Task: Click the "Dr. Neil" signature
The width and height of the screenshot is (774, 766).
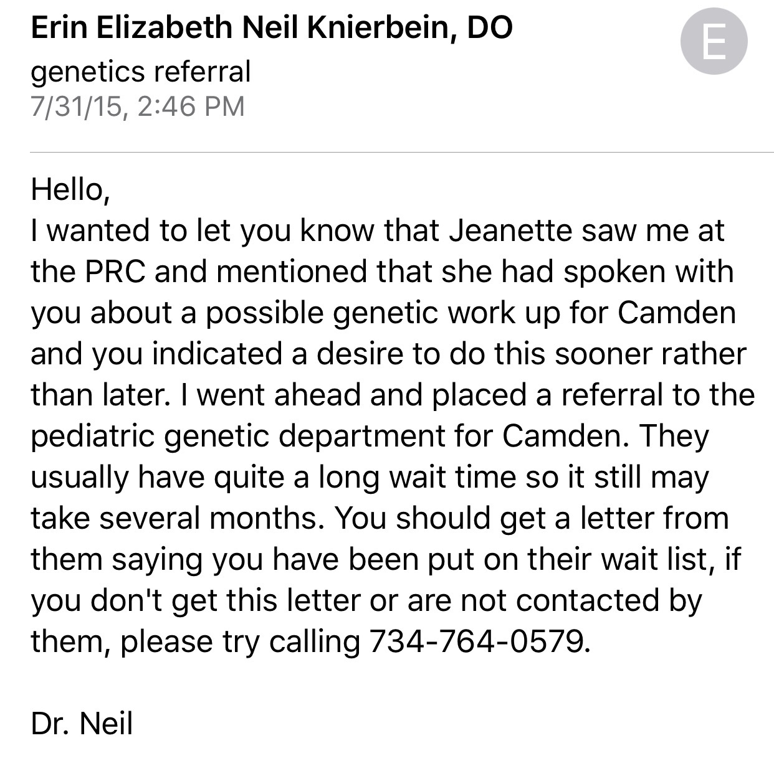Action: tap(82, 724)
